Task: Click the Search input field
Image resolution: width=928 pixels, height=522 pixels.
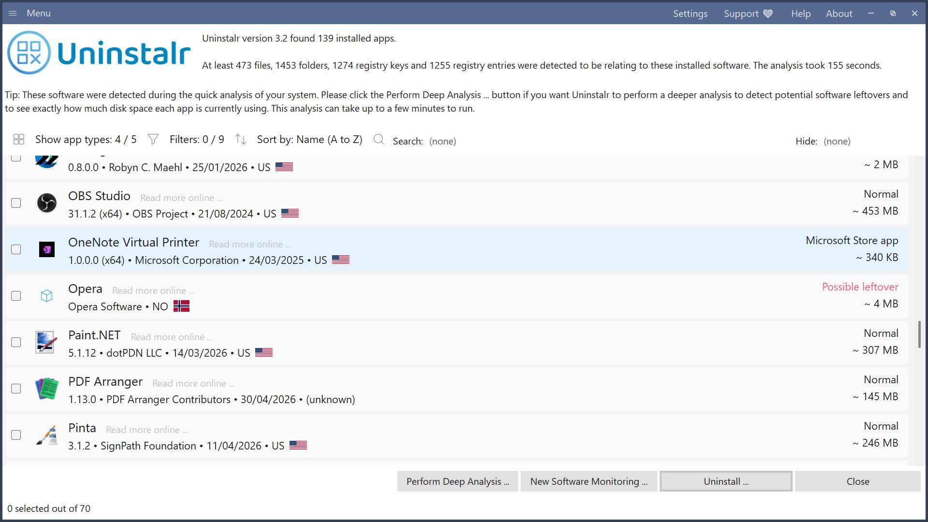Action: coord(443,141)
